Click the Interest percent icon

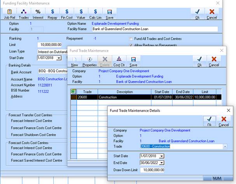pyautogui.click(x=38, y=14)
